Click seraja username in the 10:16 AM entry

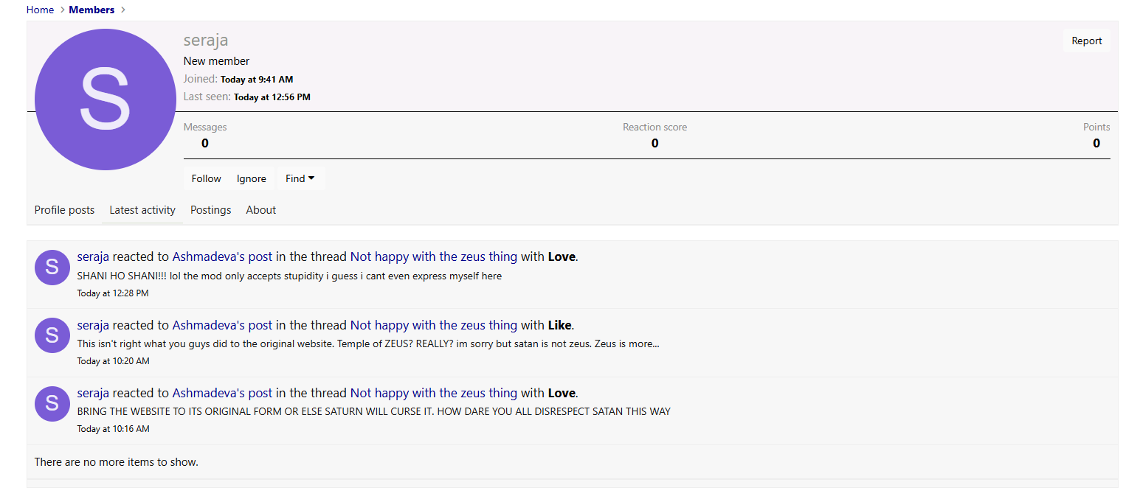pos(93,393)
